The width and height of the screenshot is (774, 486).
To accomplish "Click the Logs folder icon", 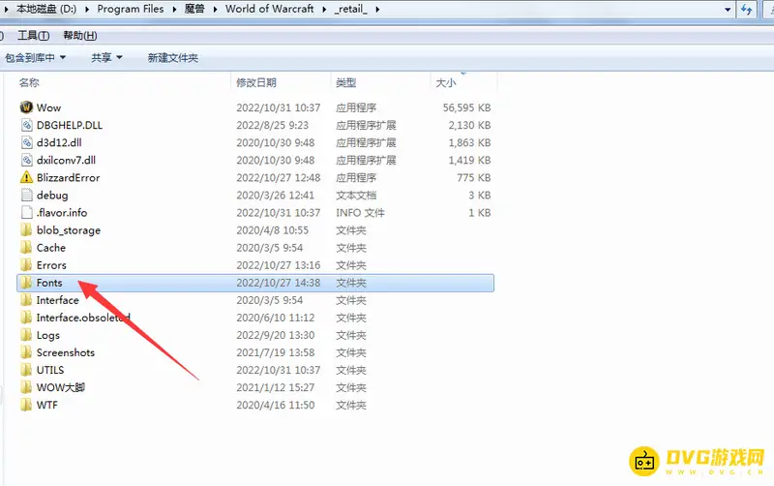I will (x=26, y=335).
